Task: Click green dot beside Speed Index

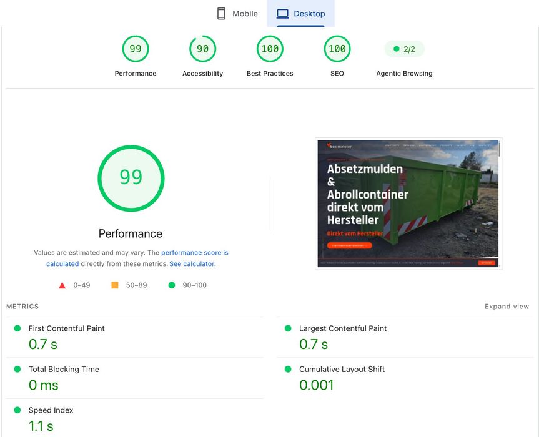Action: click(17, 410)
